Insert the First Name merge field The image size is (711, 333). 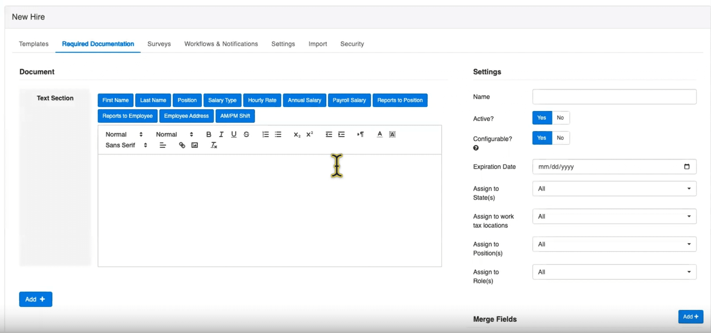(115, 100)
